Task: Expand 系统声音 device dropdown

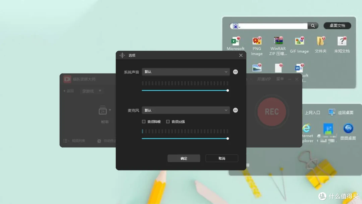Action: [186, 72]
